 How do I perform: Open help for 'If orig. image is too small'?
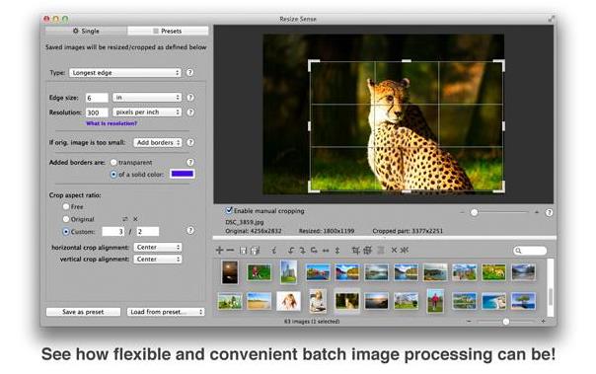click(190, 142)
